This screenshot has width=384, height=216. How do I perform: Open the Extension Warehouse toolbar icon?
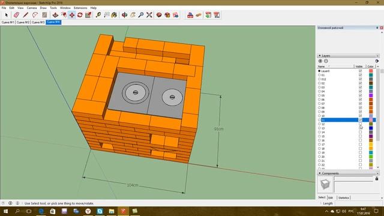(167, 15)
